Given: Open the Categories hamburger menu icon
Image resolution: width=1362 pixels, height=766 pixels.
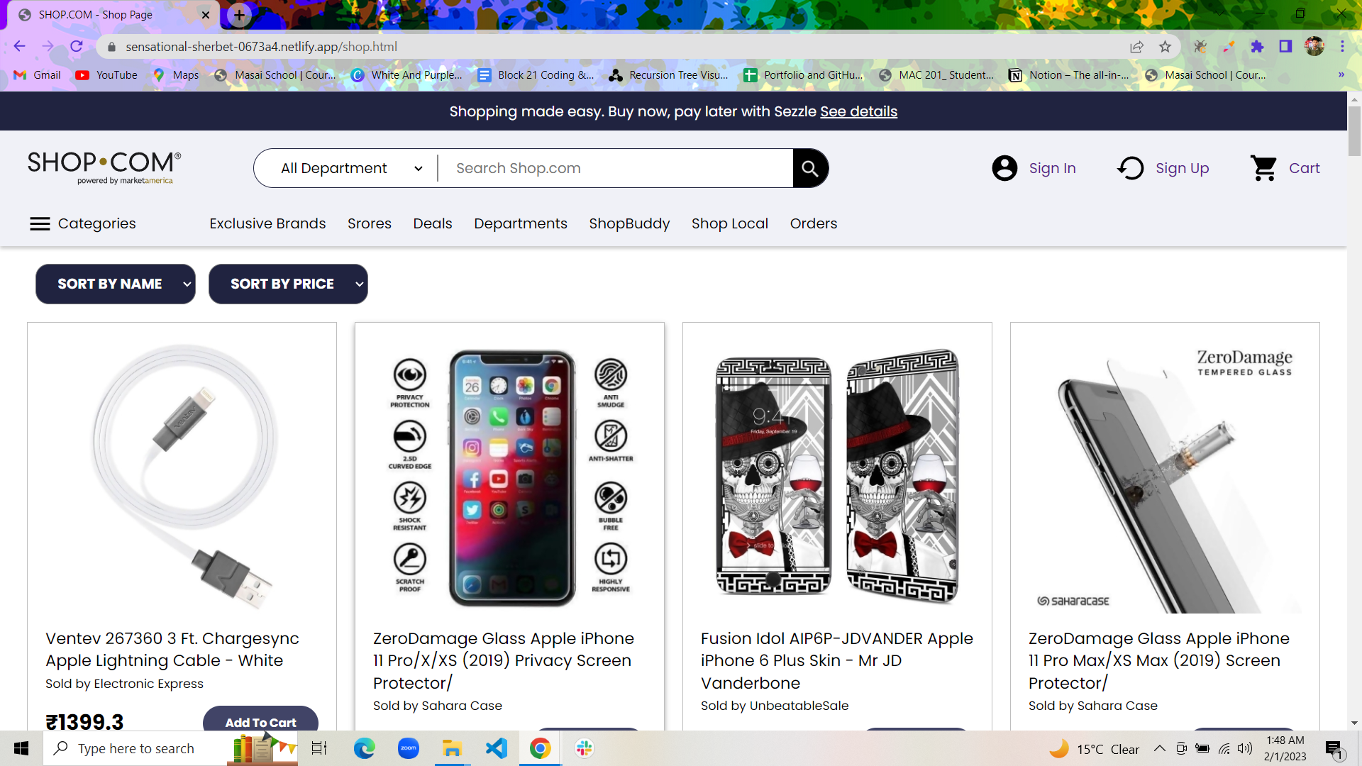Looking at the screenshot, I should pyautogui.click(x=40, y=223).
